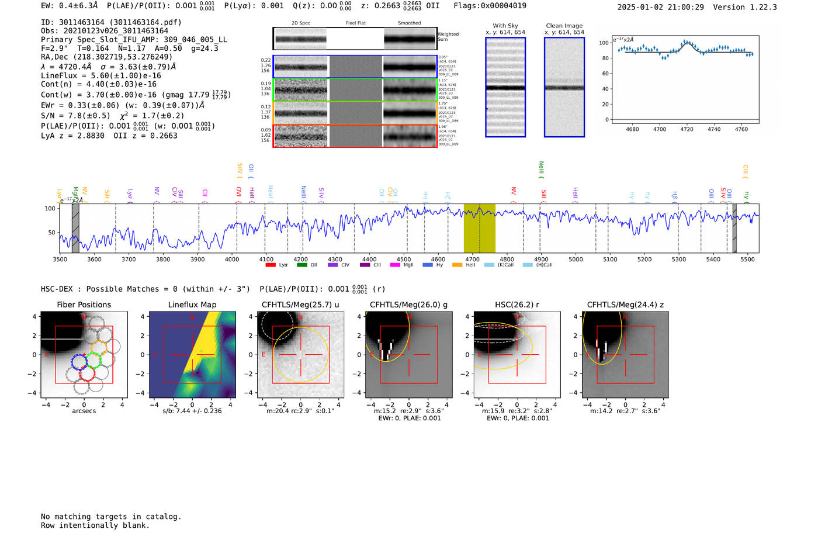Select the Clean Image cutout
The image size is (818, 557).
click(564, 87)
